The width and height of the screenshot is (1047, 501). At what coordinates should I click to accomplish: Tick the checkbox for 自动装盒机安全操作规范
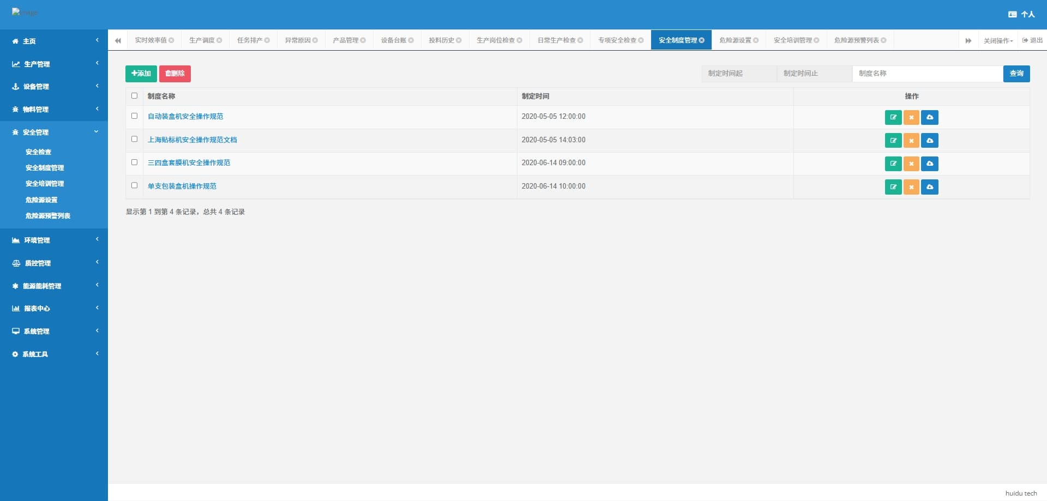point(134,116)
